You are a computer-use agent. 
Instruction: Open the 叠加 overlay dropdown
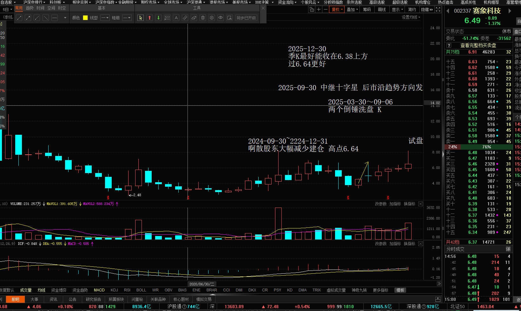point(352,9)
